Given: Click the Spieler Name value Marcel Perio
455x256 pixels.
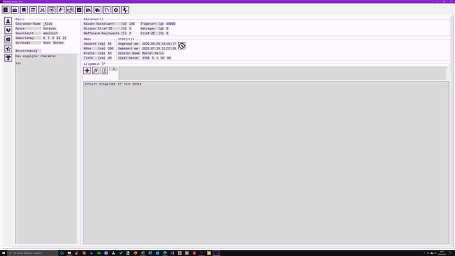Looking at the screenshot, I should coord(153,53).
